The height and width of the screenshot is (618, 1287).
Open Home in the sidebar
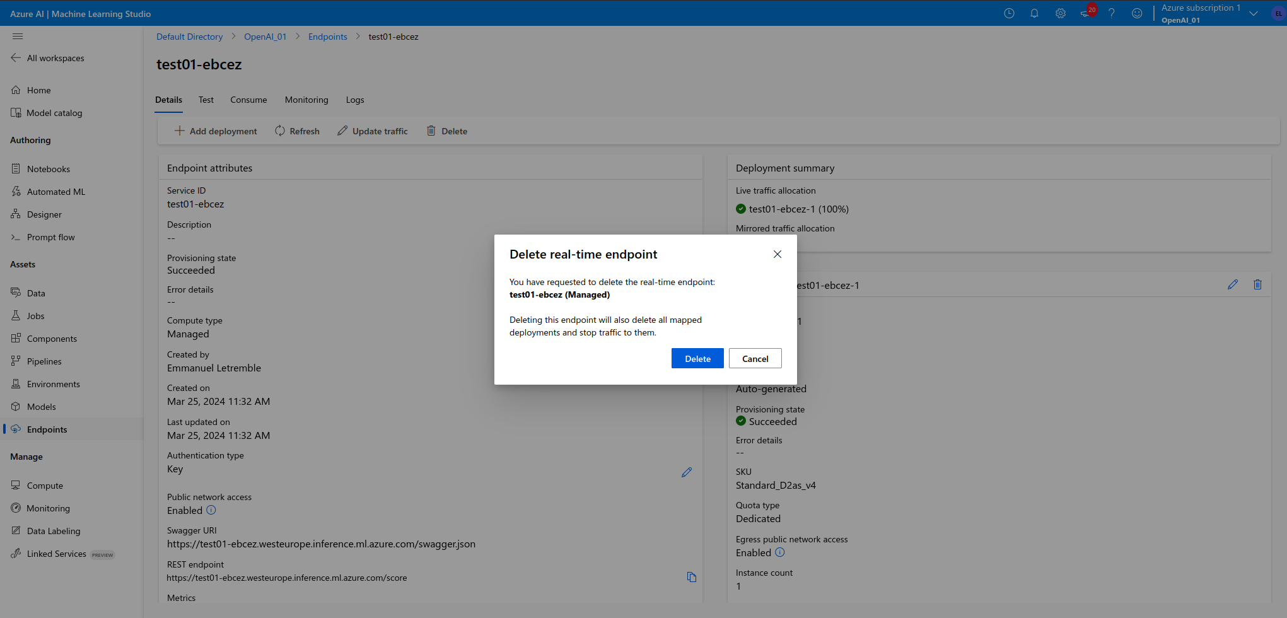[31, 90]
